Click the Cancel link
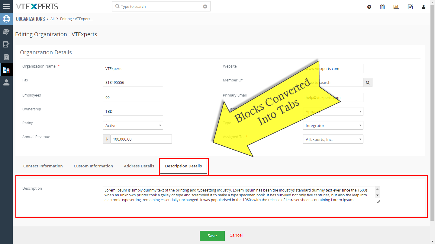Screen dimensions: 435x244 [x=236, y=235]
